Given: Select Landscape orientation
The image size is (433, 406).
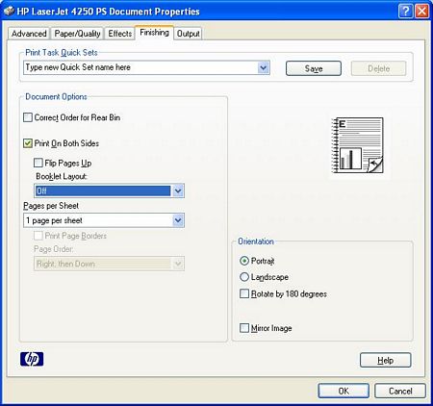Looking at the screenshot, I should 244,277.
